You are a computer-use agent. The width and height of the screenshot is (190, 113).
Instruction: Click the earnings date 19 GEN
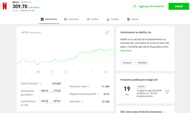click(x=127, y=91)
